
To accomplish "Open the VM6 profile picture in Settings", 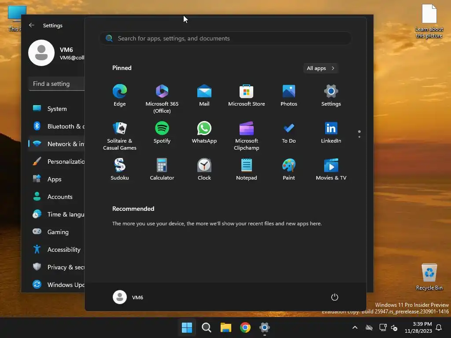I will [x=41, y=53].
